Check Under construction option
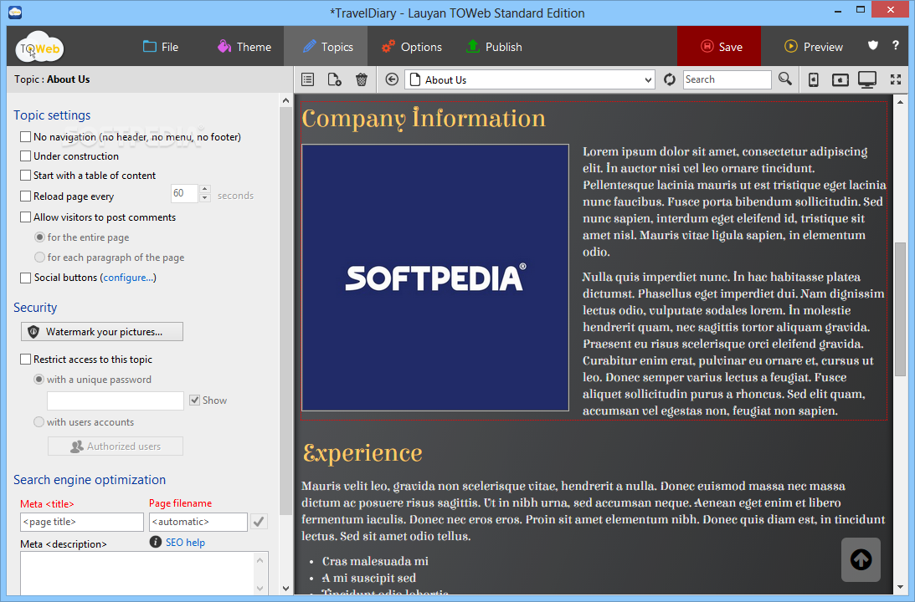 click(x=26, y=156)
